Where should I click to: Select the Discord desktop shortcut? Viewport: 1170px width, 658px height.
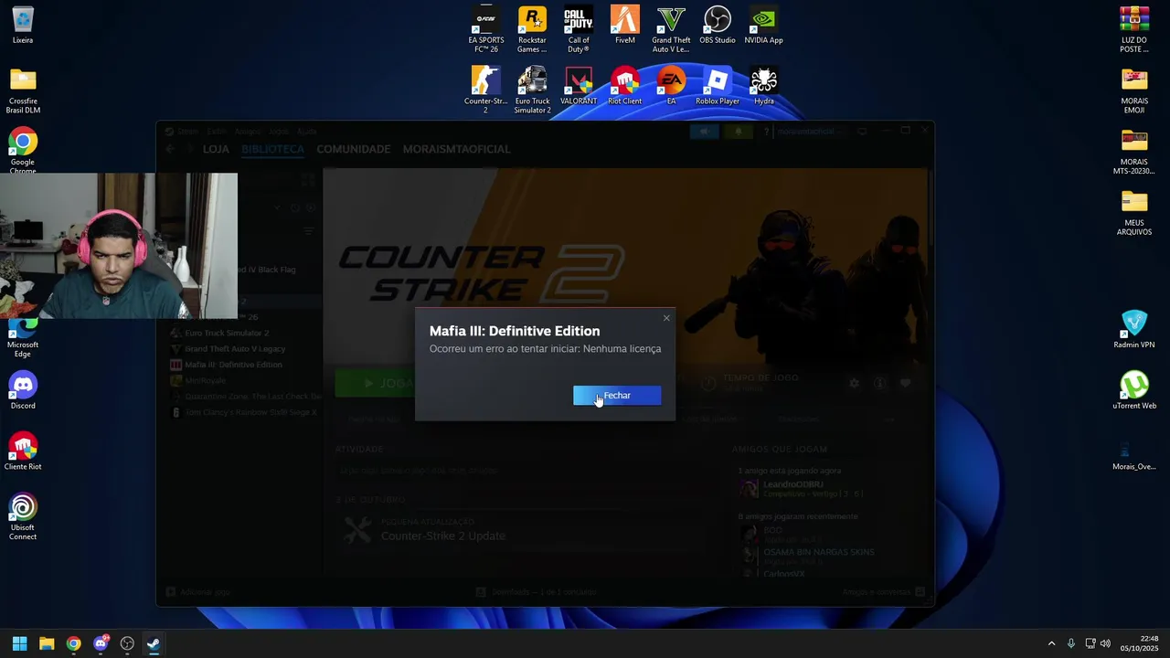pos(23,390)
